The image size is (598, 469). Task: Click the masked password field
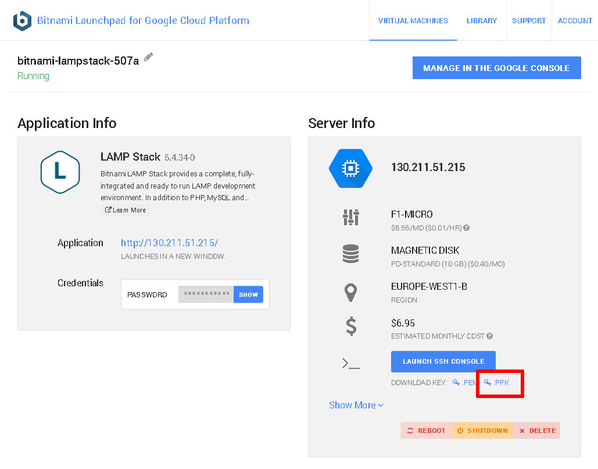coord(206,294)
